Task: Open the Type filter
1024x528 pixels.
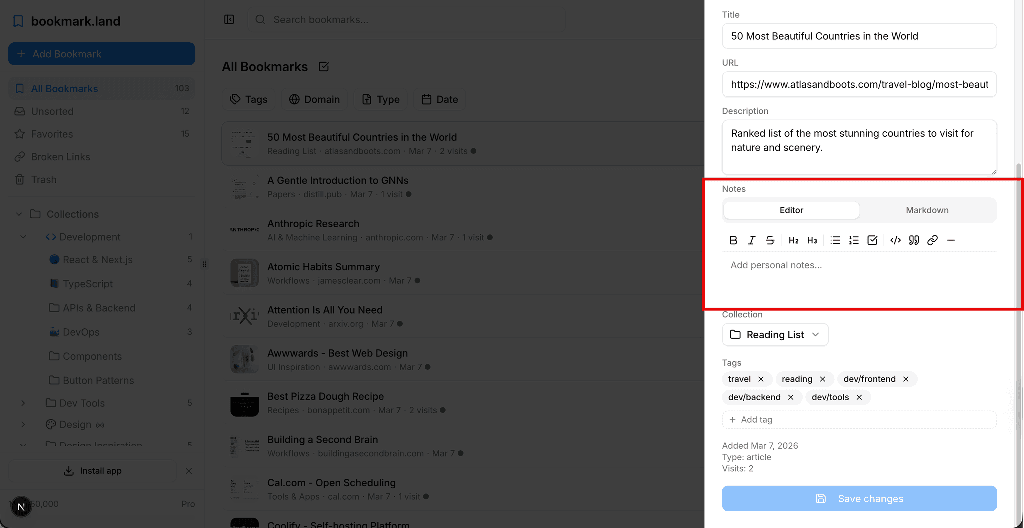Action: 381,99
